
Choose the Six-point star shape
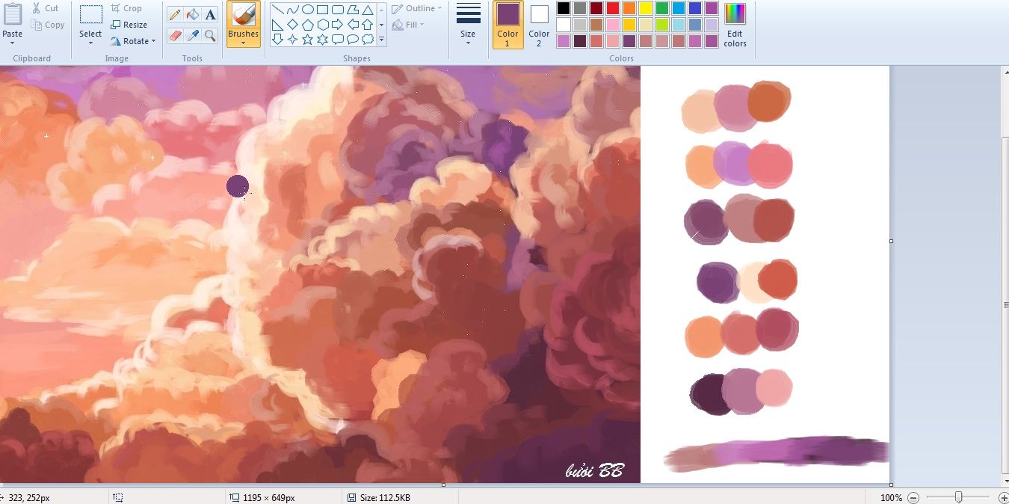(x=322, y=39)
